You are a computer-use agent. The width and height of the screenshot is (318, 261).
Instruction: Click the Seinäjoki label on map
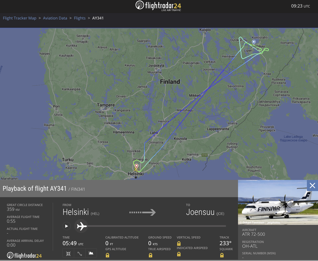83,36
